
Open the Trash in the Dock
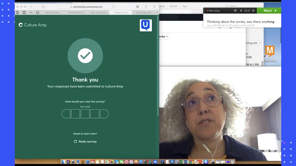point(232,162)
